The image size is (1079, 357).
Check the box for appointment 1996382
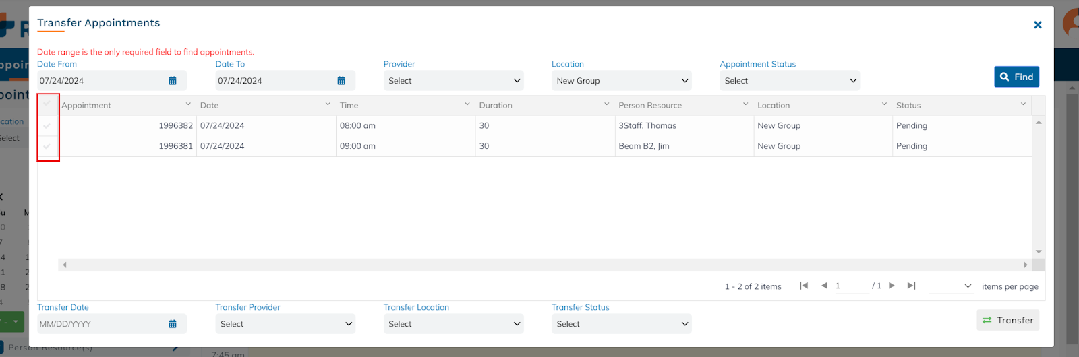click(x=47, y=126)
